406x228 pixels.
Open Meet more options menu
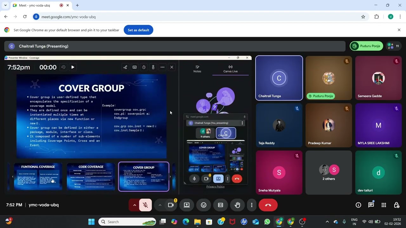pyautogui.click(x=252, y=205)
